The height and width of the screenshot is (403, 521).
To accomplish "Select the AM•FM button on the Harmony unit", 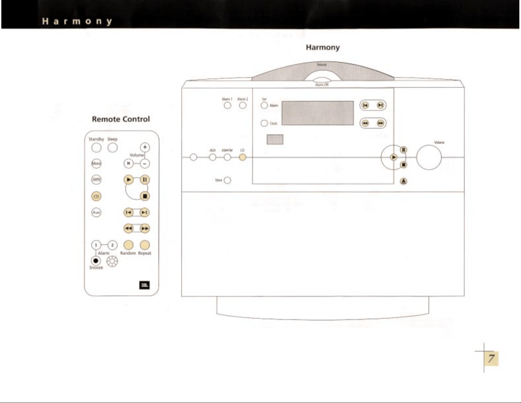I will coord(227,157).
